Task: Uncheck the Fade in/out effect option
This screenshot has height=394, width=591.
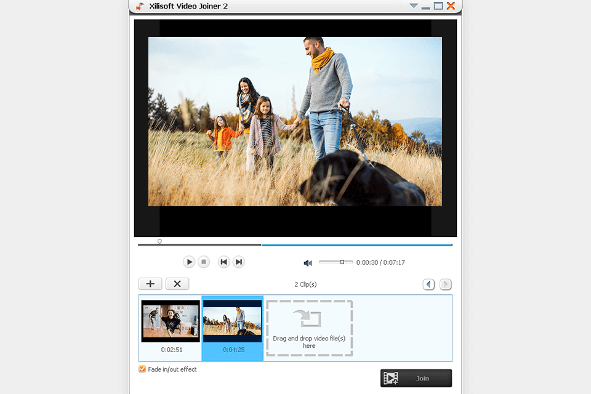Action: coord(142,369)
